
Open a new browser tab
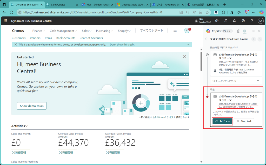(x=225, y=5)
